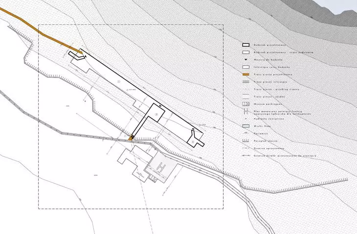Click the existing double-line trail legend symbol
357x234 pixels.
point(246,82)
